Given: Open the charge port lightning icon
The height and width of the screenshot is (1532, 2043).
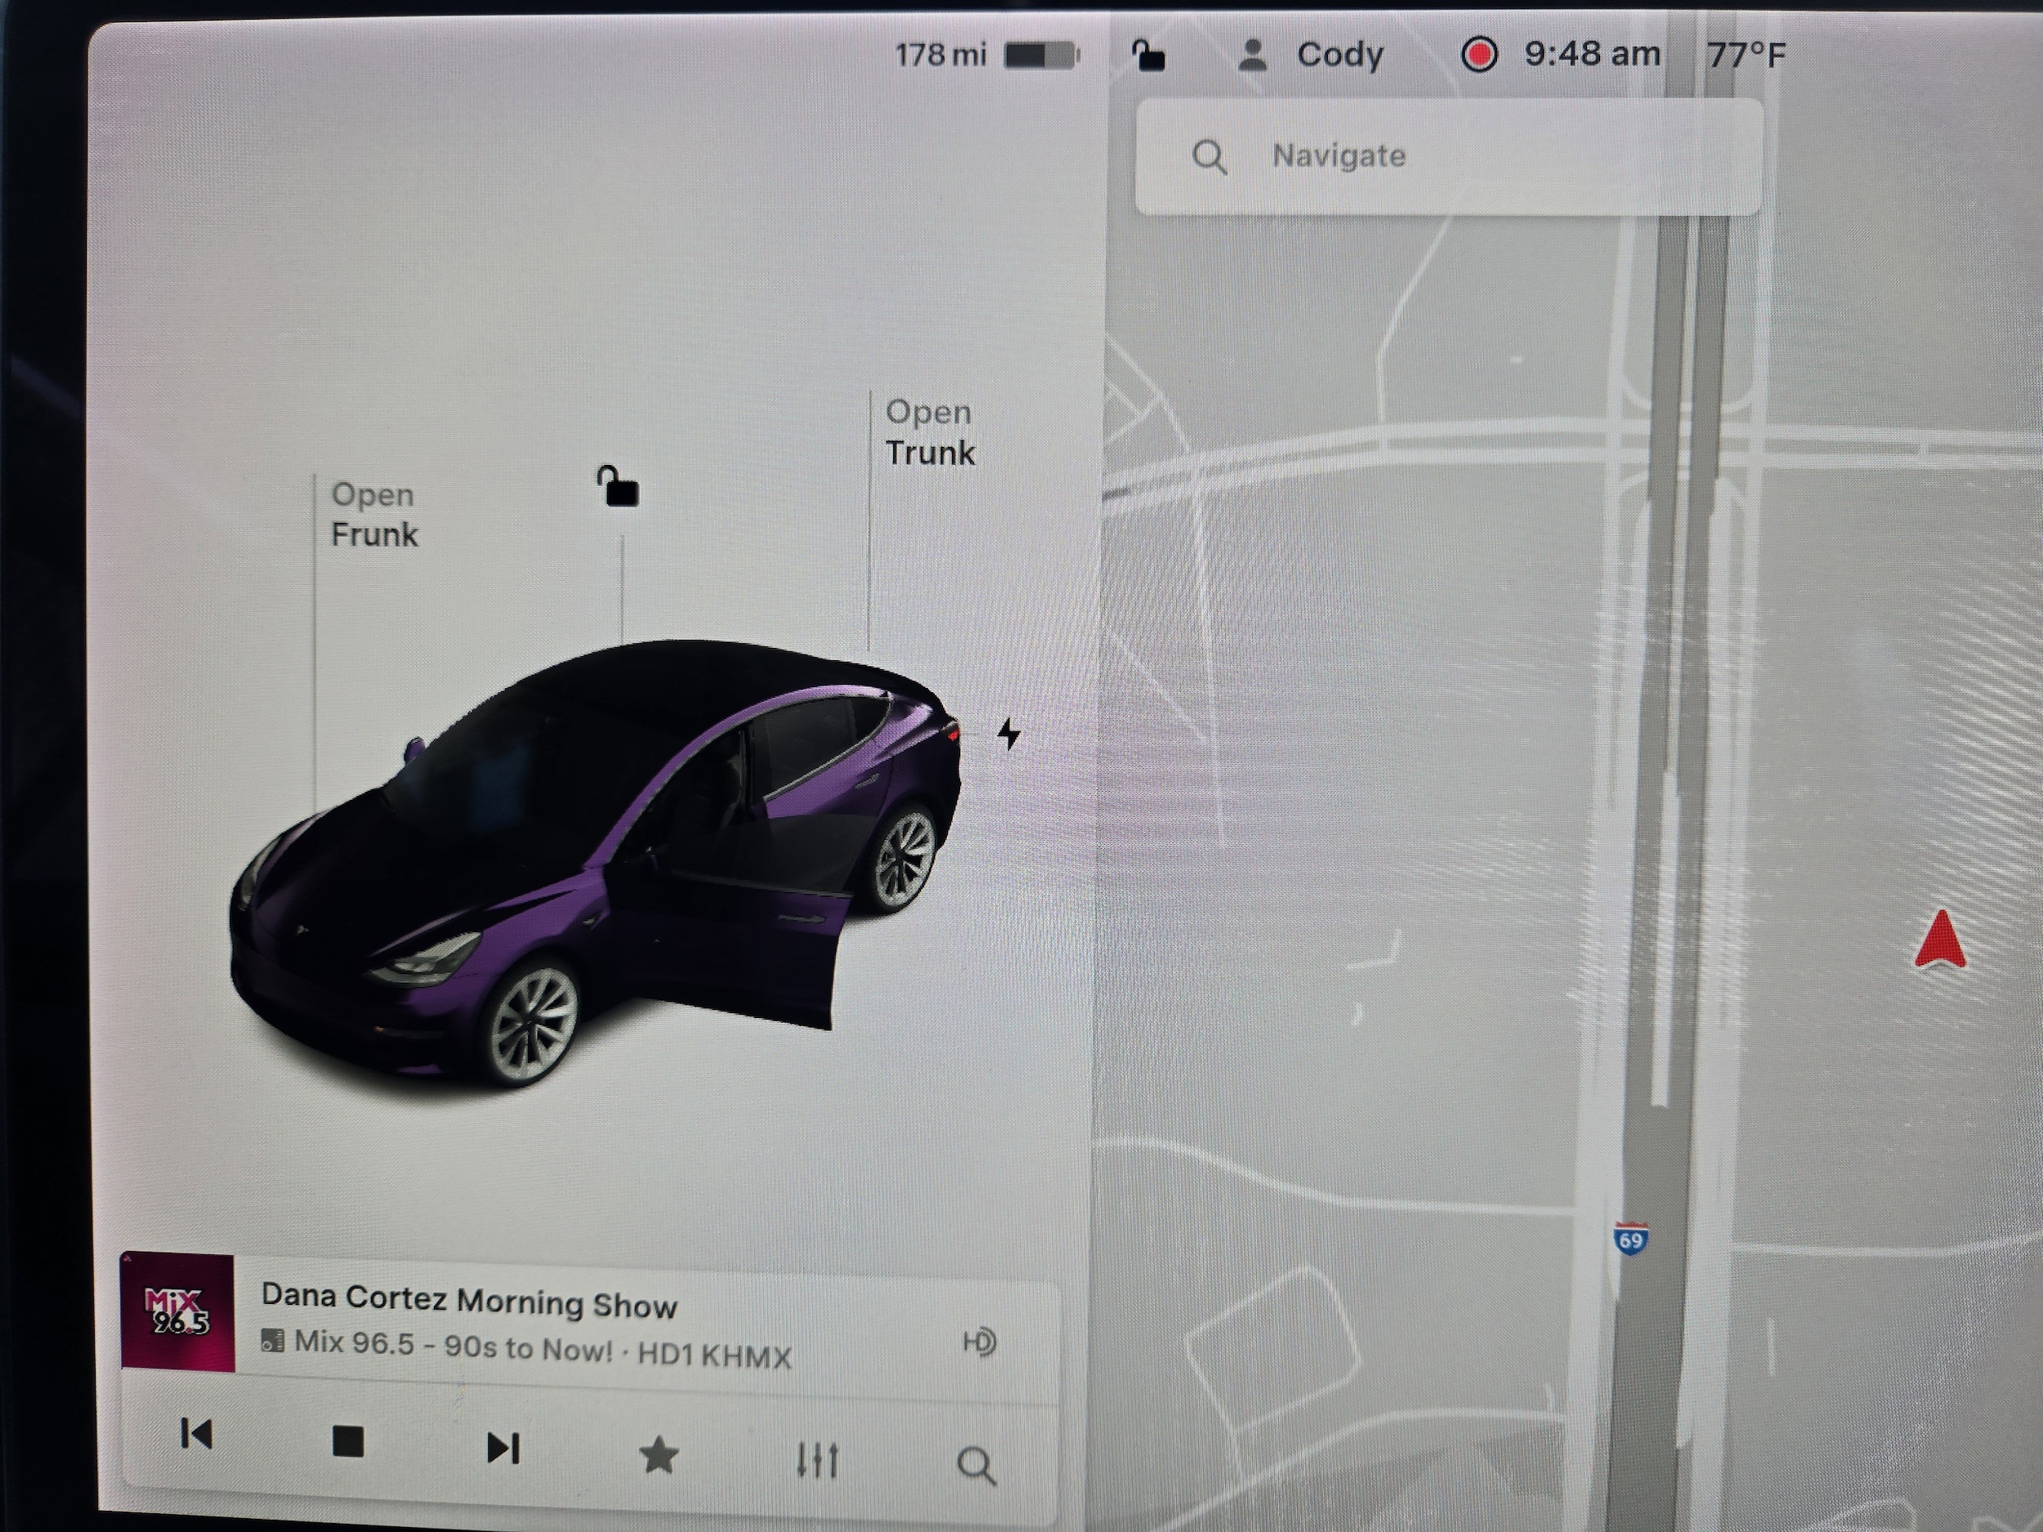Looking at the screenshot, I should 1008,735.
